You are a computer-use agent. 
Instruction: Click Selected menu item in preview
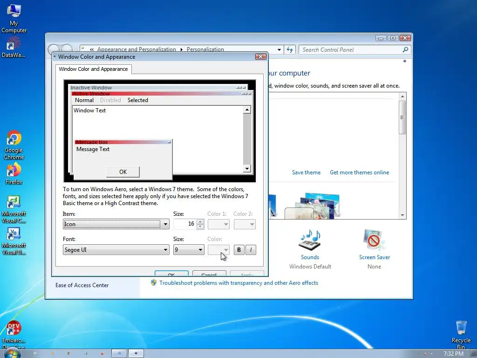point(138,100)
